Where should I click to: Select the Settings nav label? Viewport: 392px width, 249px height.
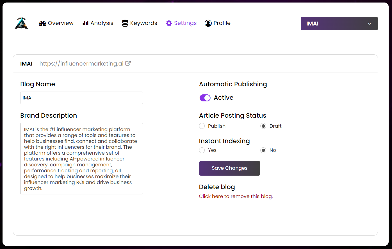point(185,23)
